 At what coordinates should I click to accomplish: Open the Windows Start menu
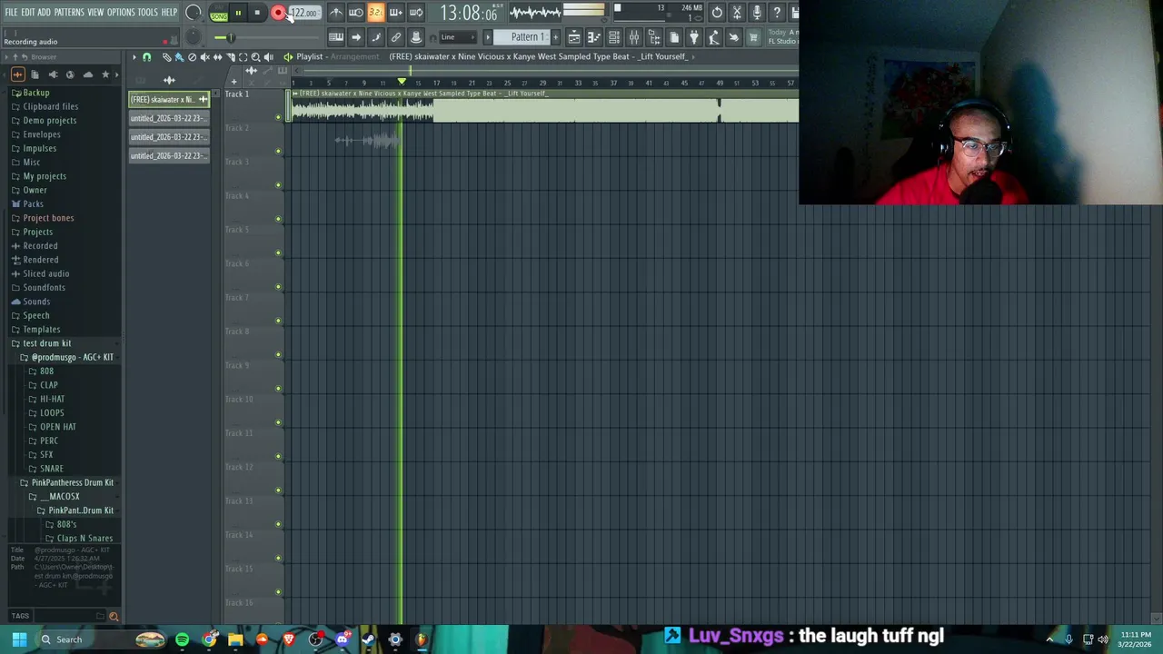[19, 639]
